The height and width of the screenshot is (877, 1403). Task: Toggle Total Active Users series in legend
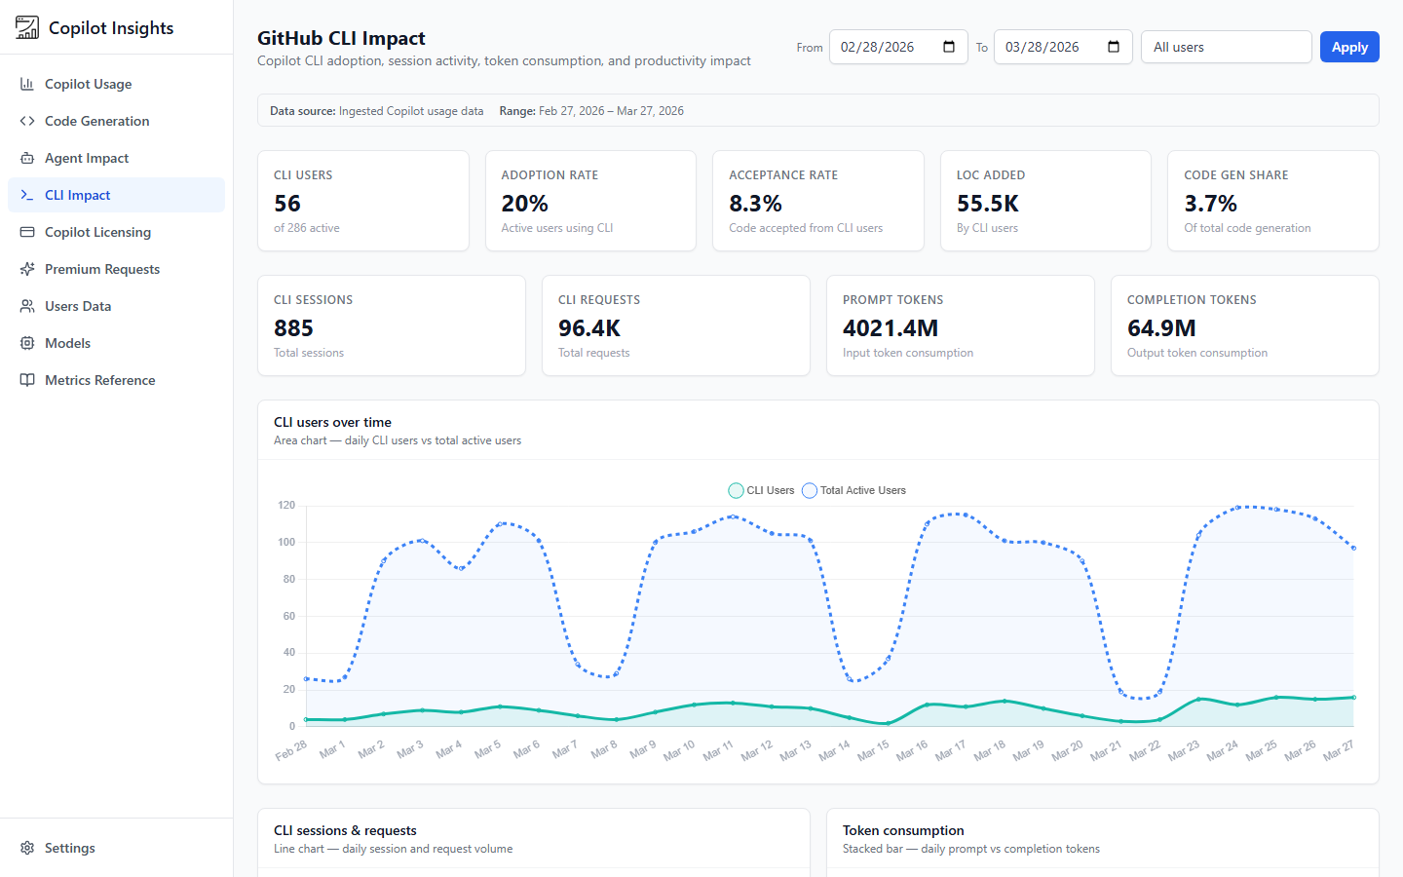tap(854, 490)
